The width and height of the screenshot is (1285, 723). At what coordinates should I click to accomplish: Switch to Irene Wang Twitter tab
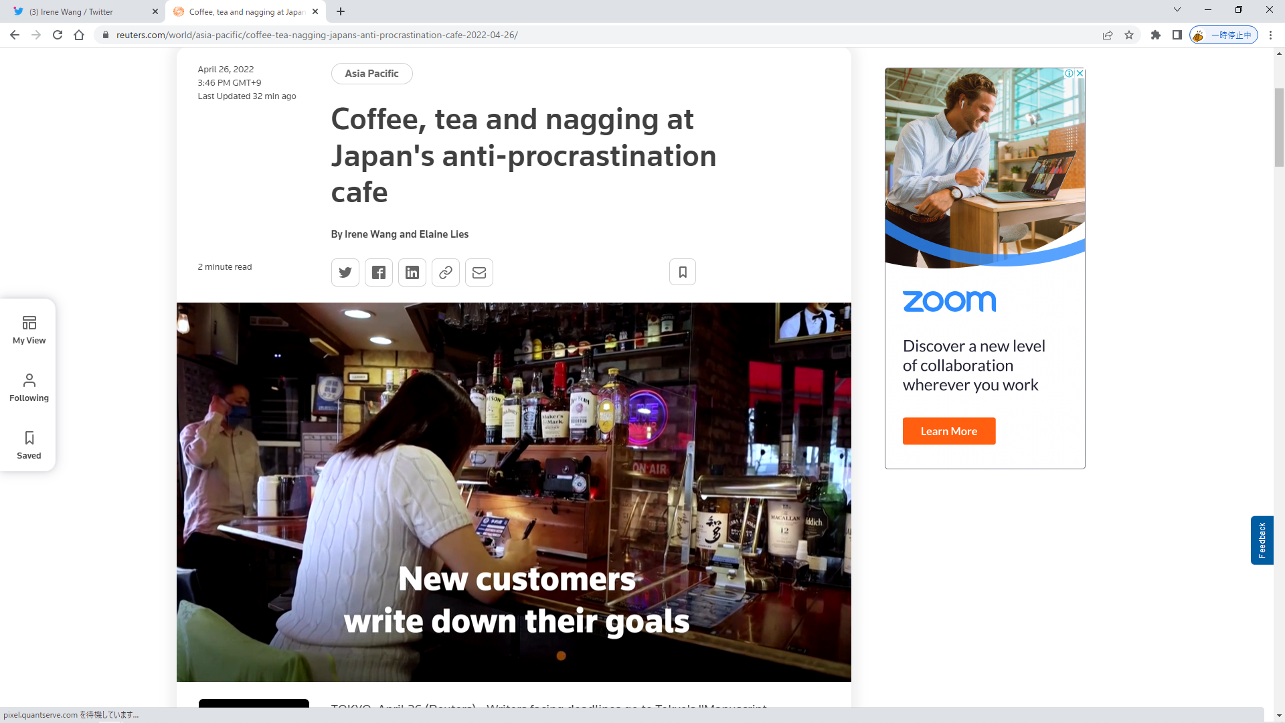[x=80, y=11]
